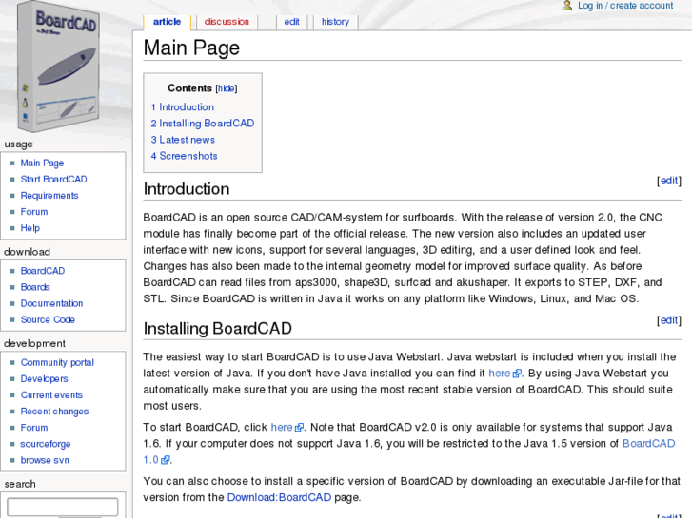Click external-link icon after BoardCAD 1.0

(165, 461)
